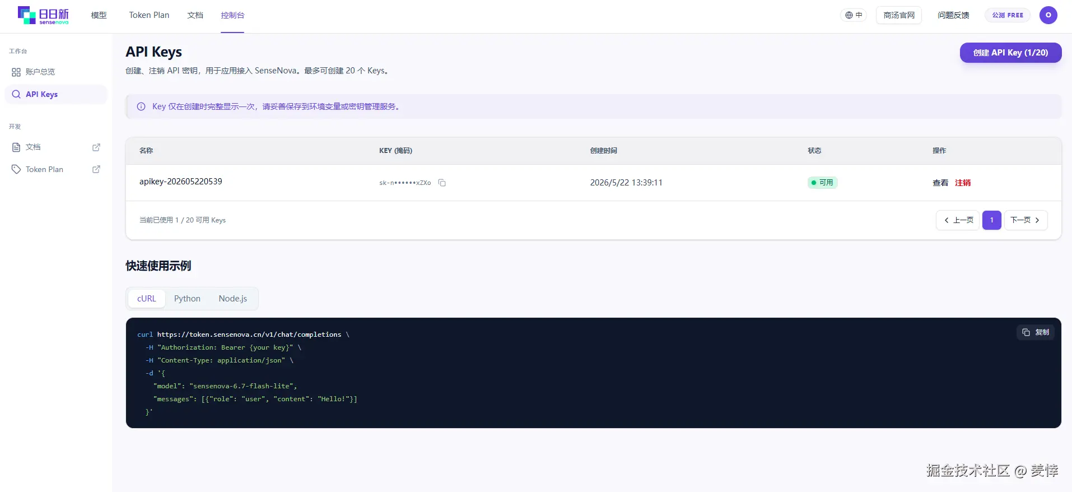The height and width of the screenshot is (492, 1072).
Task: Open the 商汤官网 link
Action: point(899,15)
